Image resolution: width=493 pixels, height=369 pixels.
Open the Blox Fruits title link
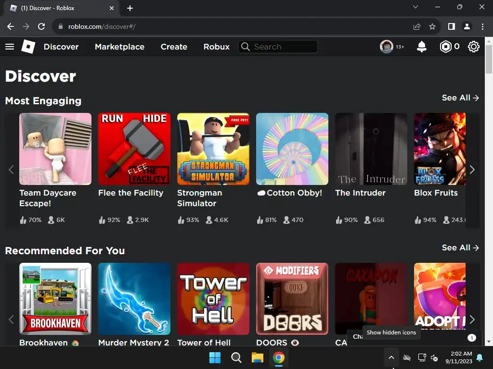(x=436, y=193)
